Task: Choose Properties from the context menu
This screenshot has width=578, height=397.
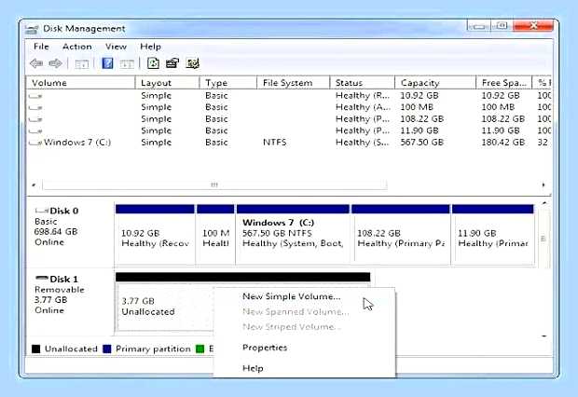Action: pos(265,348)
